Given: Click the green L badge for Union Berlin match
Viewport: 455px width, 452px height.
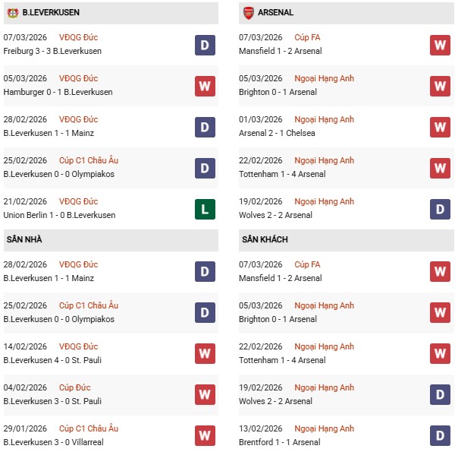Looking at the screenshot, I should coord(205,209).
